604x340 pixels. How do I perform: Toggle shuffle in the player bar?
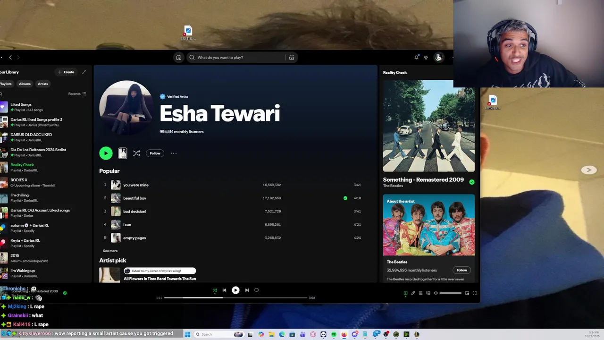215,290
